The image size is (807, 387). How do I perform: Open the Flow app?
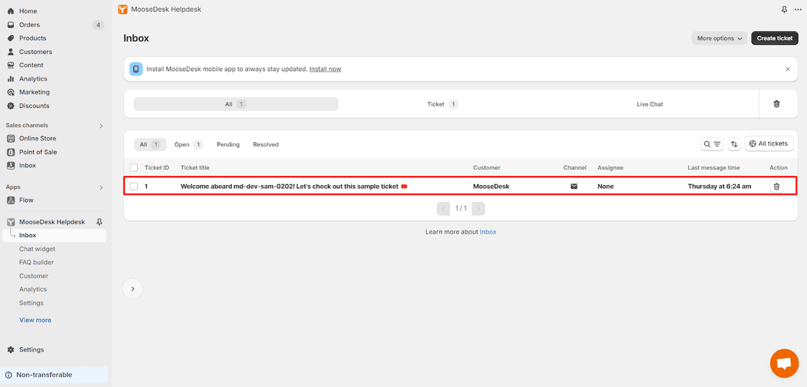click(26, 200)
